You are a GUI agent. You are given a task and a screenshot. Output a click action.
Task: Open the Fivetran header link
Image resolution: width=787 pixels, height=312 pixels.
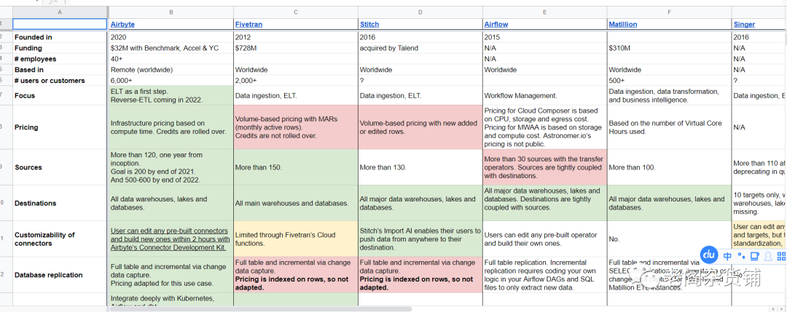(248, 24)
